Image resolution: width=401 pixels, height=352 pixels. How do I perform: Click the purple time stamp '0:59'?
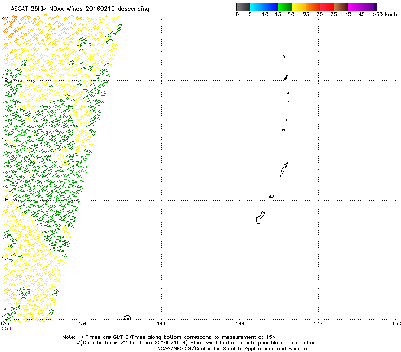(x=5, y=329)
